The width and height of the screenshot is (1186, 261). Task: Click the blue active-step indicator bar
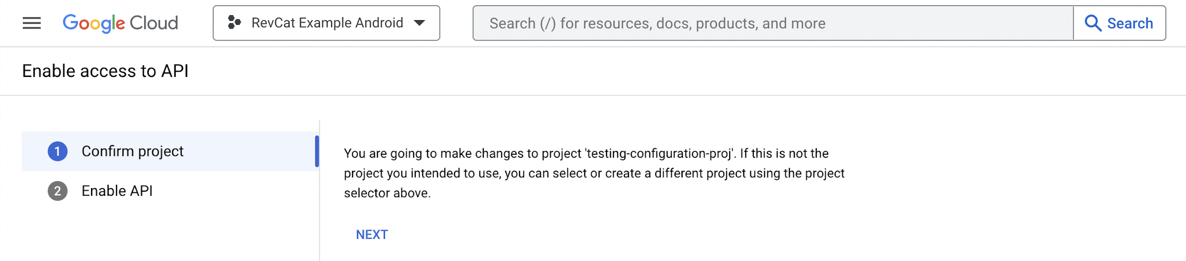point(317,151)
